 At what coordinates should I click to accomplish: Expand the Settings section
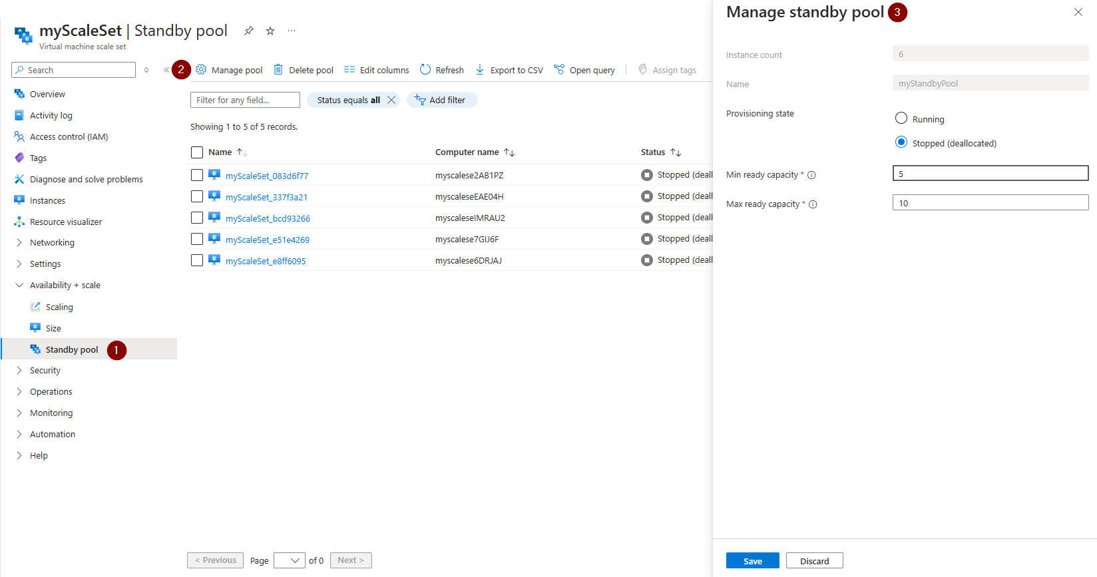click(x=19, y=264)
